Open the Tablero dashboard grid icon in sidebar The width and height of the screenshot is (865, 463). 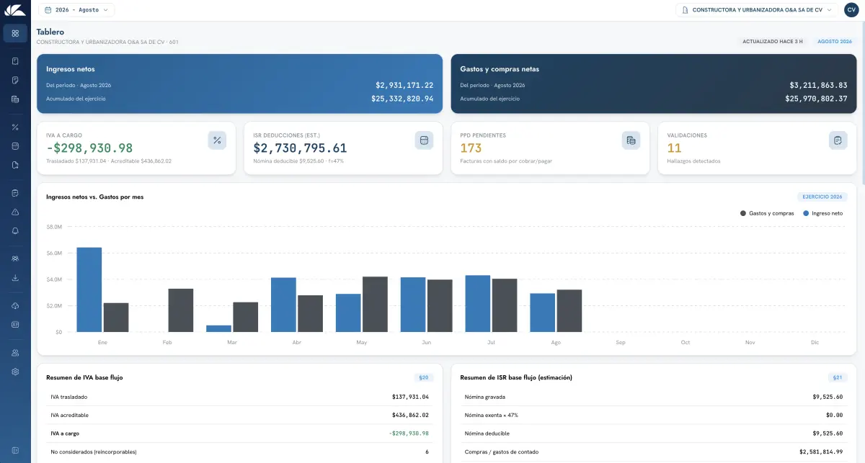(x=15, y=33)
